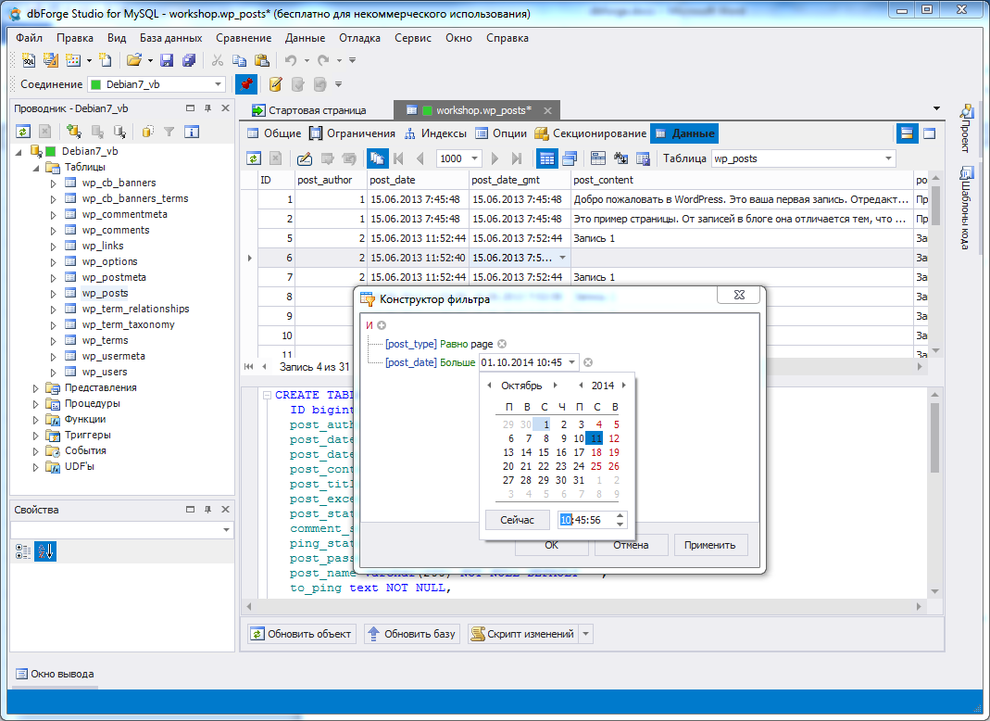The image size is (990, 721).
Task: Open the База данных menu
Action: point(170,38)
